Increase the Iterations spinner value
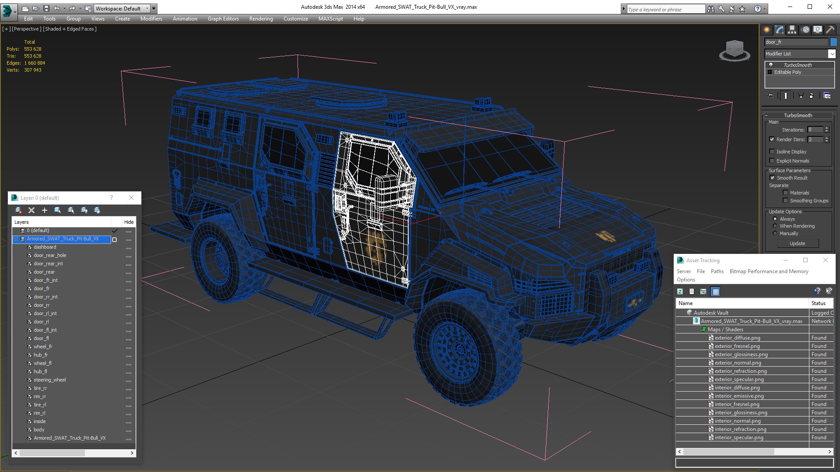840x472 pixels. [x=826, y=128]
